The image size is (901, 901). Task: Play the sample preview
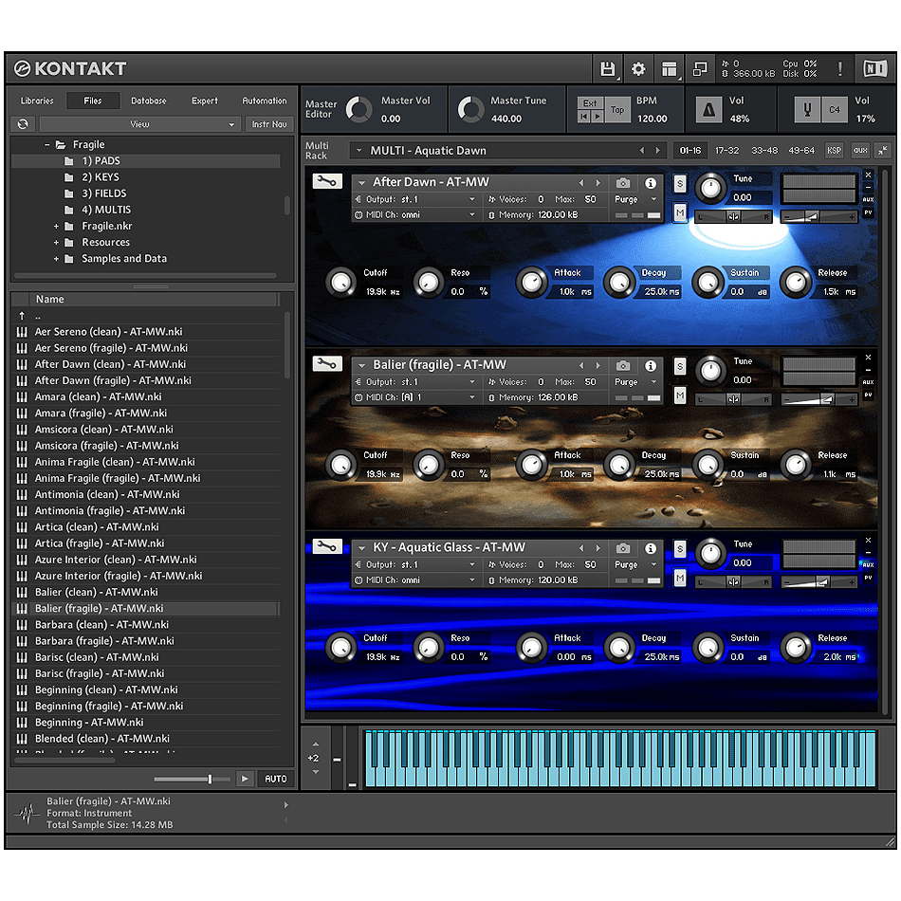point(245,779)
